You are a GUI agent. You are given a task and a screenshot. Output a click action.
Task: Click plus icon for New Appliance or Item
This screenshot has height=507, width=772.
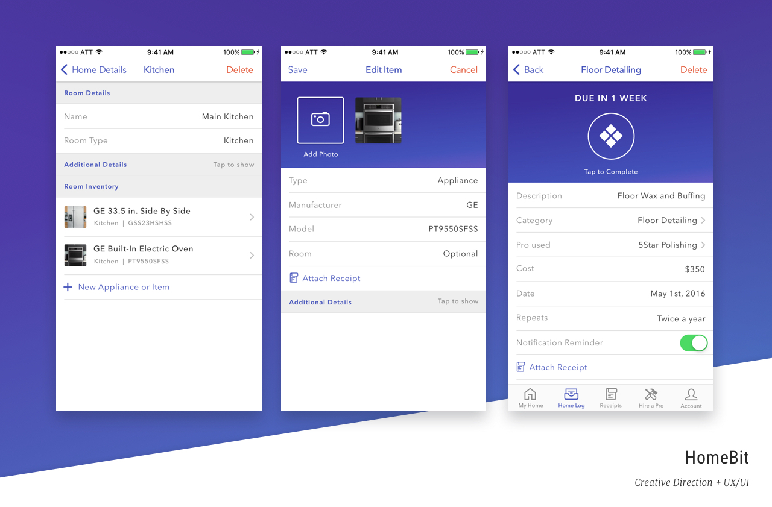[x=68, y=287]
